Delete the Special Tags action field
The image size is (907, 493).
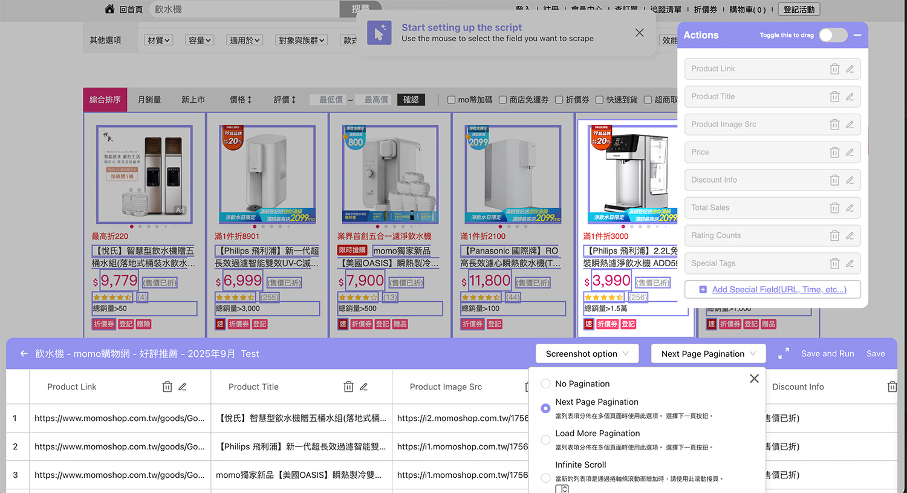834,264
